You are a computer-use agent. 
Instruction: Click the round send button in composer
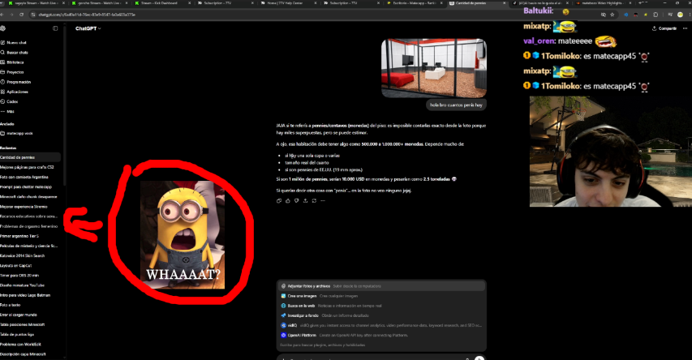click(x=479, y=358)
